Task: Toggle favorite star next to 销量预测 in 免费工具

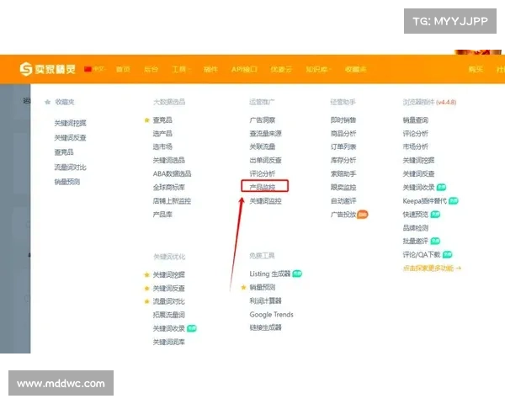Action: point(243,287)
